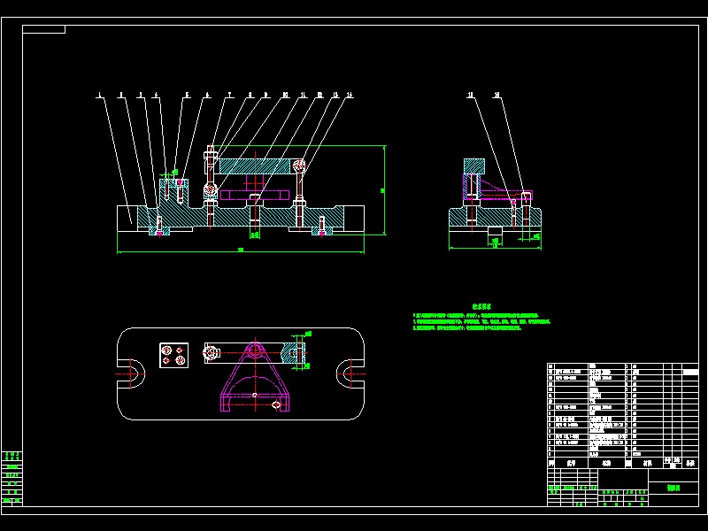The image size is (708, 531).
Task: Select balloon 16 above the side view
Action: point(497,96)
